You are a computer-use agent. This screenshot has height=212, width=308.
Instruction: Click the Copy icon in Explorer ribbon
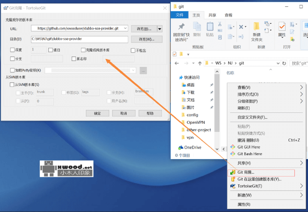click(197, 26)
